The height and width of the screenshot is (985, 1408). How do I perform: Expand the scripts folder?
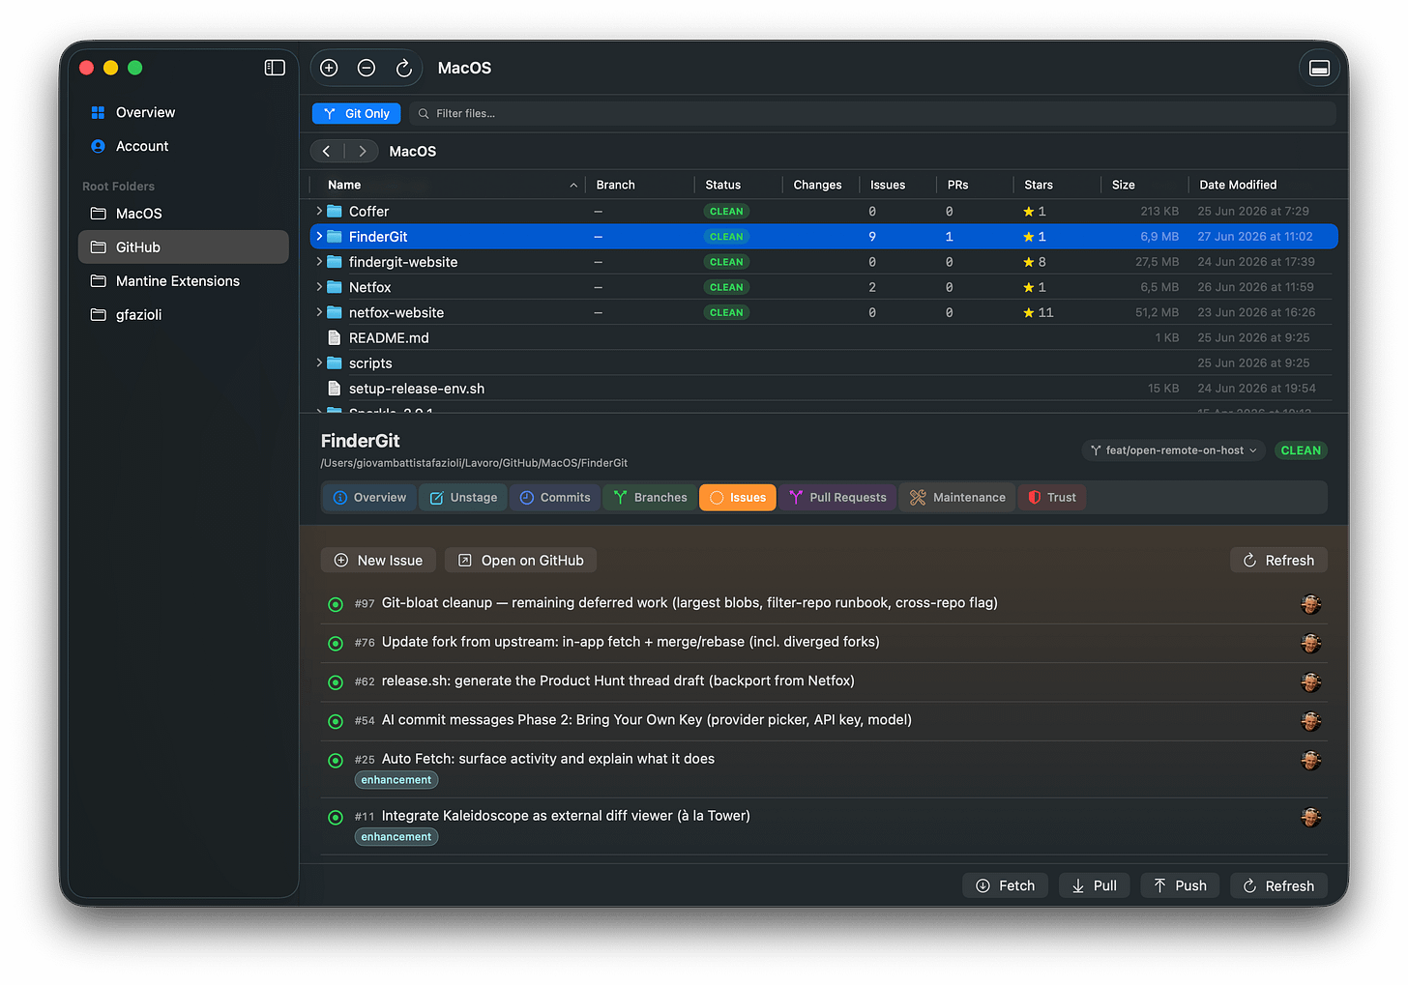point(319,362)
